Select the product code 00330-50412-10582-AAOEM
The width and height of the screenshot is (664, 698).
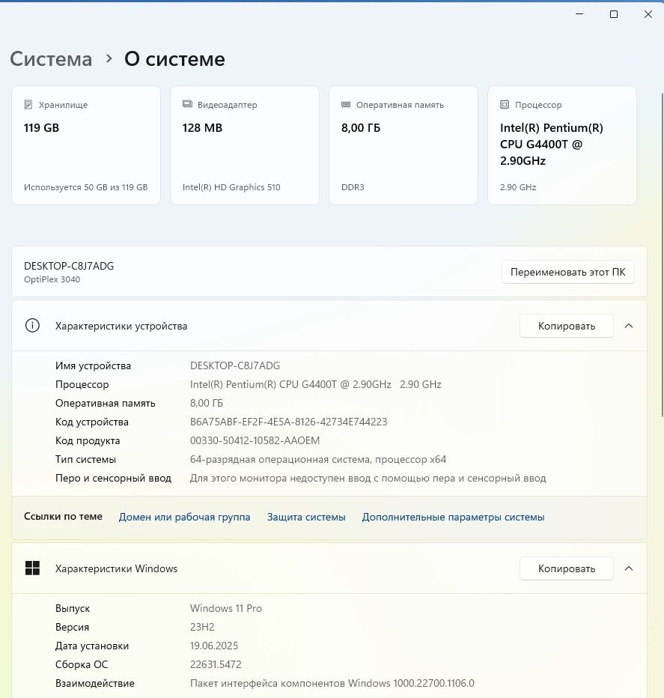click(255, 440)
